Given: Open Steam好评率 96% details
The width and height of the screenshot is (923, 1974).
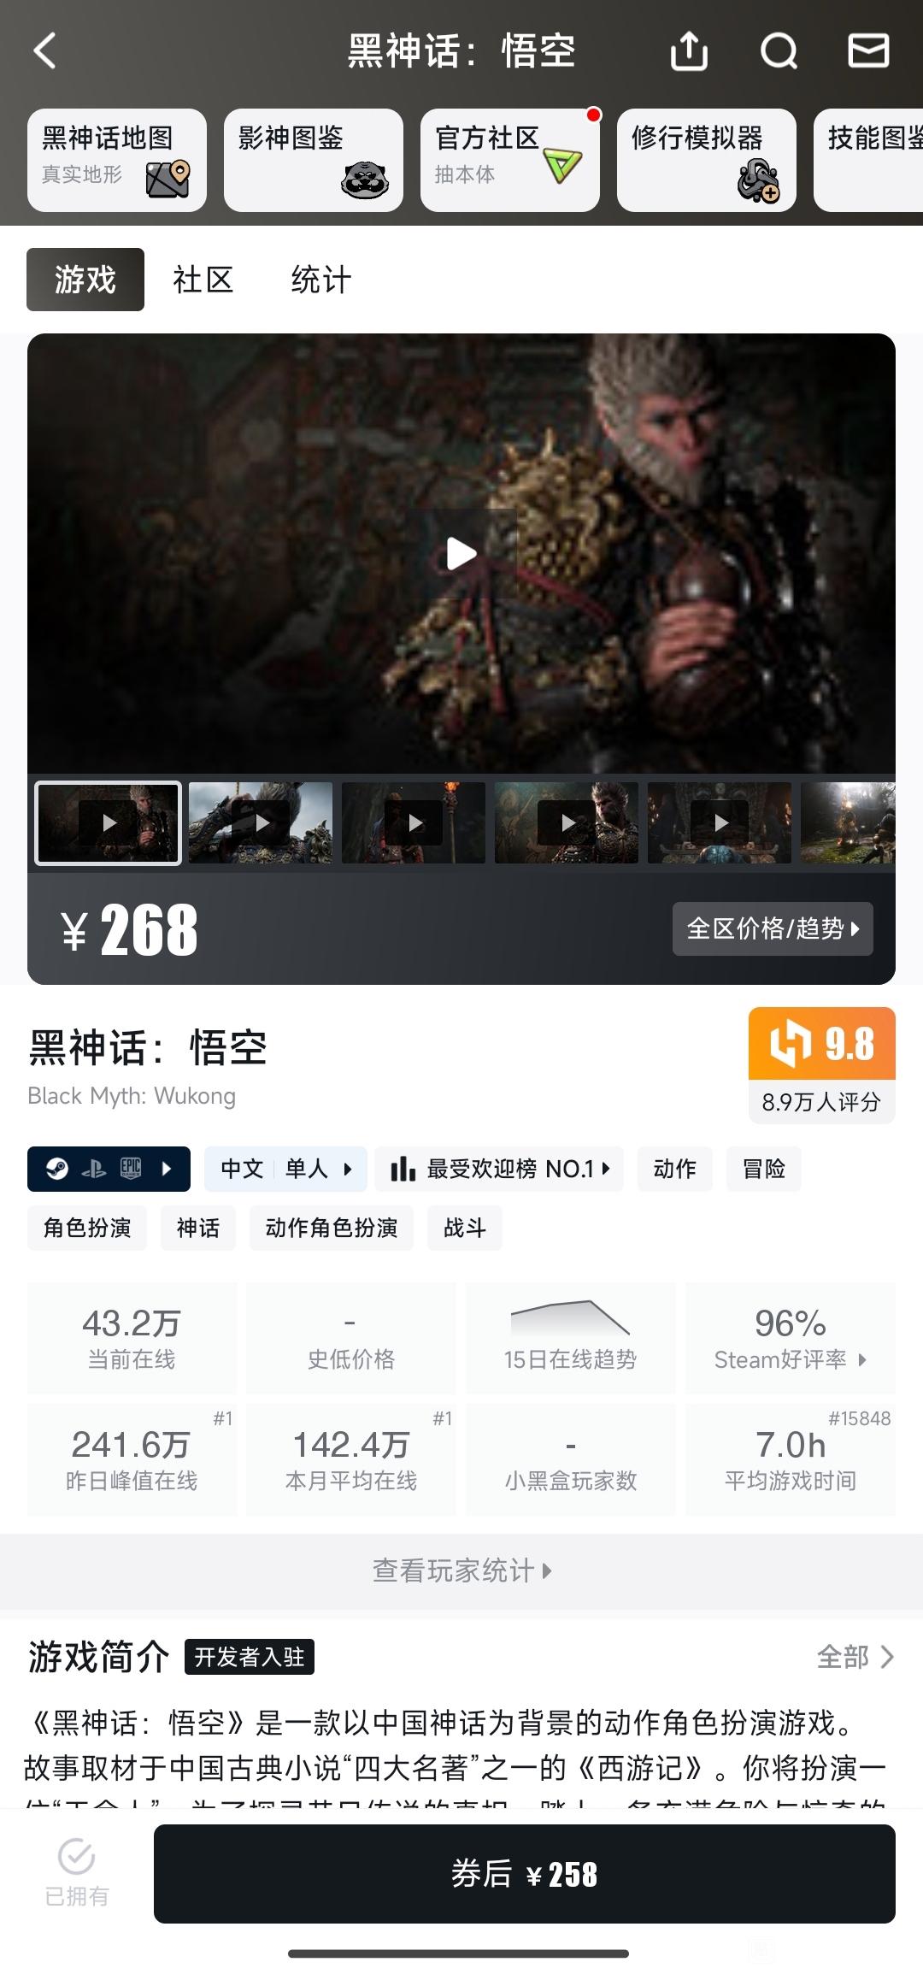Looking at the screenshot, I should 791,1338.
